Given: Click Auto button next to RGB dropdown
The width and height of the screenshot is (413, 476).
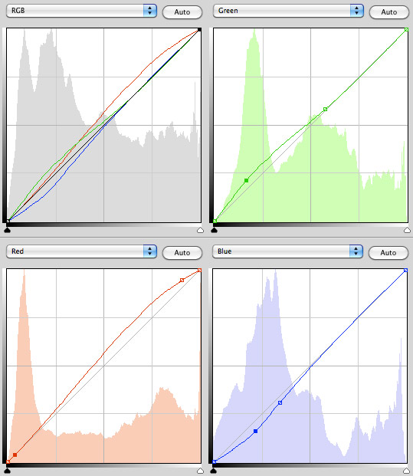Looking at the screenshot, I should click(182, 11).
